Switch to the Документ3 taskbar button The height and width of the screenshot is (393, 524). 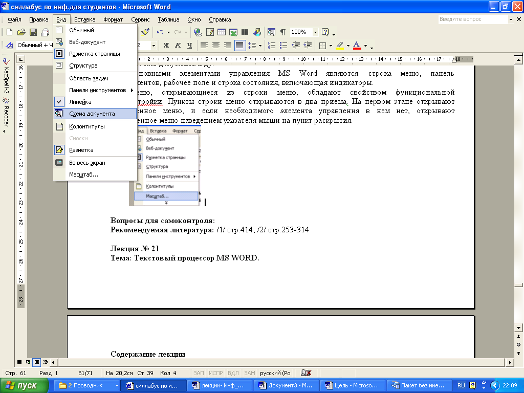(286, 385)
